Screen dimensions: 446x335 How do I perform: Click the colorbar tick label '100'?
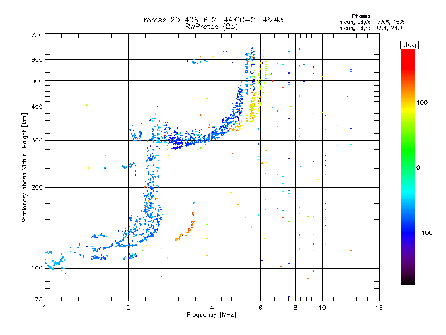click(x=422, y=103)
